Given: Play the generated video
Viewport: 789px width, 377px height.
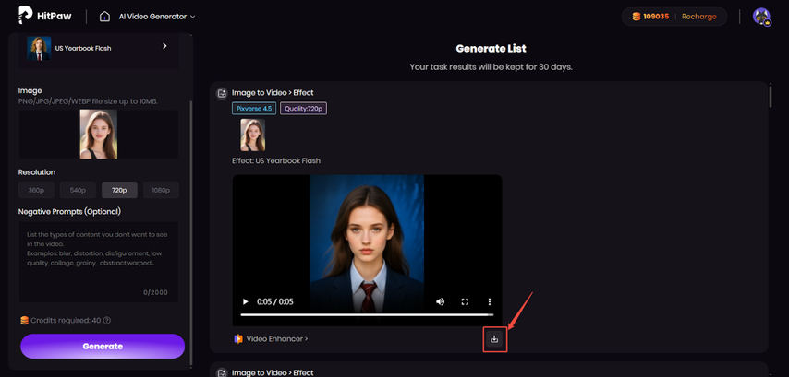Looking at the screenshot, I should point(245,301).
